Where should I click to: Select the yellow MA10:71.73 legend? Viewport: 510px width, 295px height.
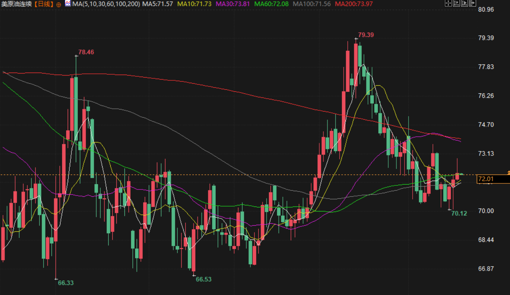[x=195, y=4]
